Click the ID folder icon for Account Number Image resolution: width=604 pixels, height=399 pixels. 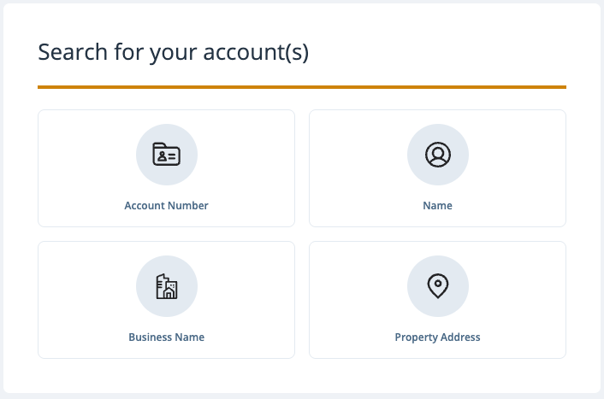pos(167,155)
